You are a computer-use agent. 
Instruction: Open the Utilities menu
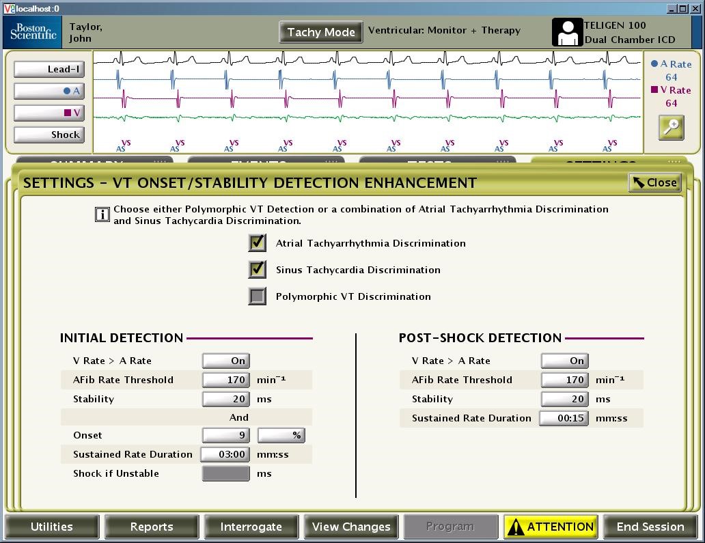click(x=52, y=527)
